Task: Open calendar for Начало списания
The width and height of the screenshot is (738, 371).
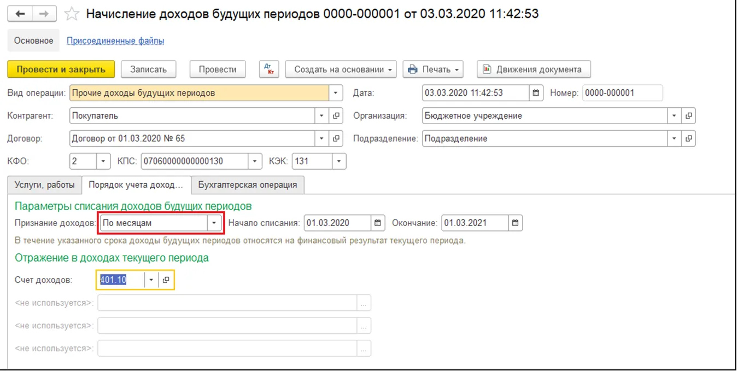Action: pyautogui.click(x=377, y=223)
